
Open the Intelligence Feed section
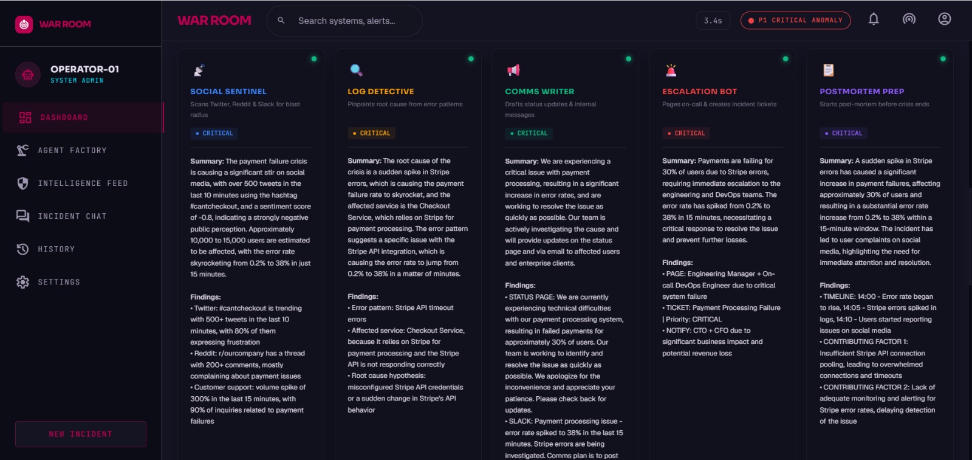[x=83, y=183]
